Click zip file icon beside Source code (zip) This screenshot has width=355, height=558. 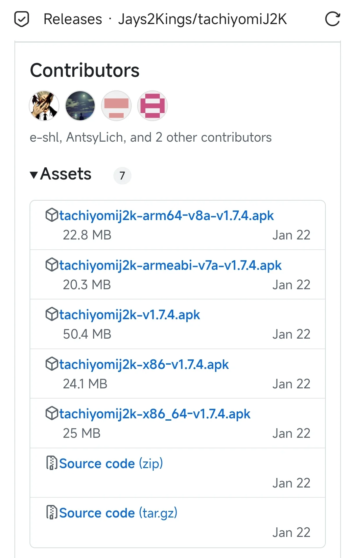pyautogui.click(x=52, y=463)
